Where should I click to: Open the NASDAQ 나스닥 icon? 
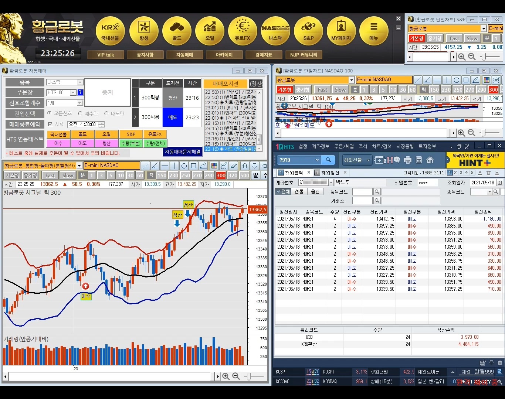coord(275,31)
